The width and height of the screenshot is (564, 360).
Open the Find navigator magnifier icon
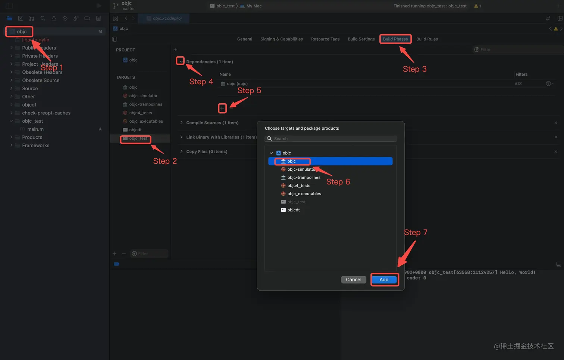tap(43, 18)
